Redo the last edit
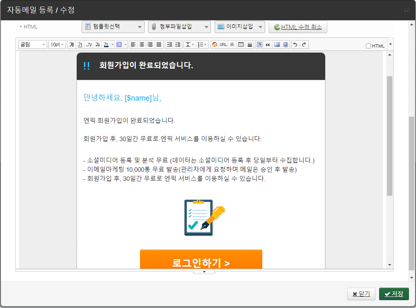 pyautogui.click(x=304, y=45)
